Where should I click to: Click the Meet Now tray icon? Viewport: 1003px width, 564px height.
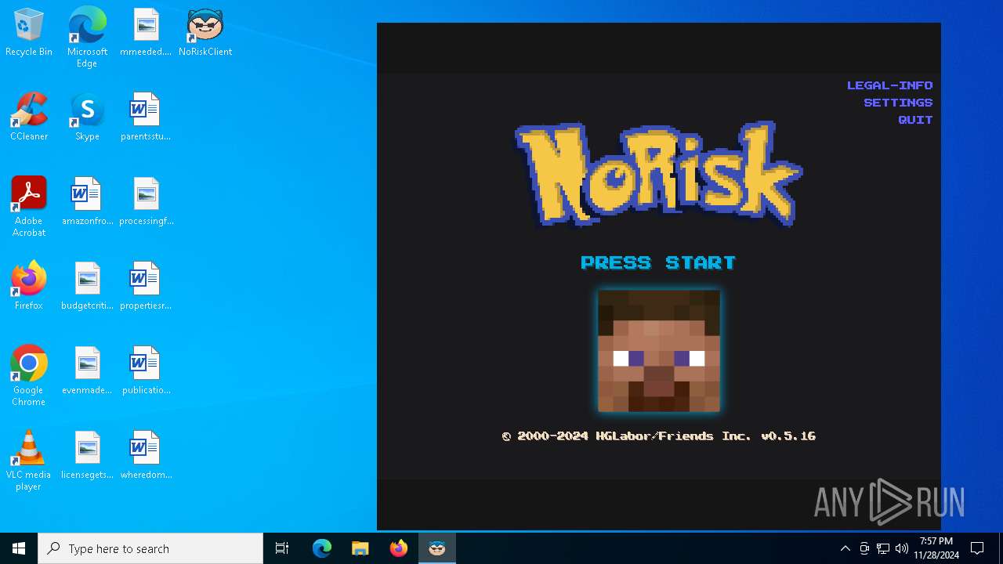(x=864, y=548)
